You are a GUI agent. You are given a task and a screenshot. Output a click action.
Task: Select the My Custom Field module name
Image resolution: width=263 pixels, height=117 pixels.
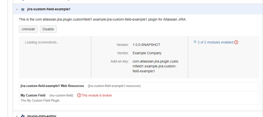(33, 95)
